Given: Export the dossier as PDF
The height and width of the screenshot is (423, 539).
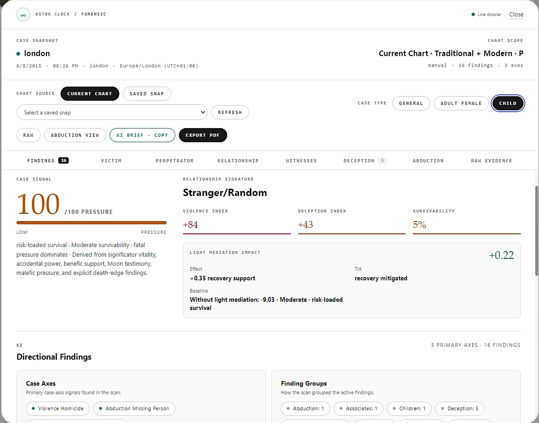Looking at the screenshot, I should coord(203,135).
